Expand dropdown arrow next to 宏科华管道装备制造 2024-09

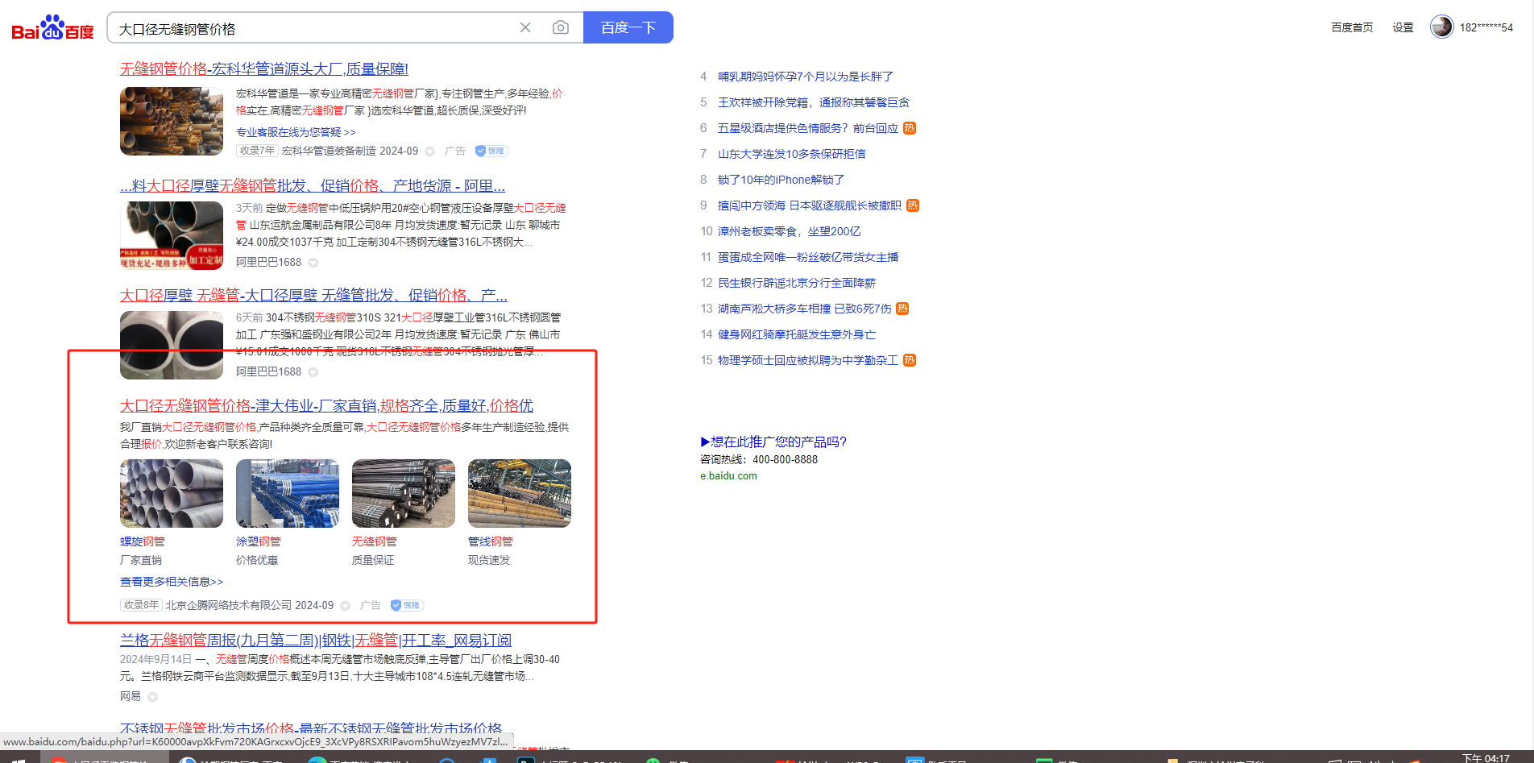430,151
